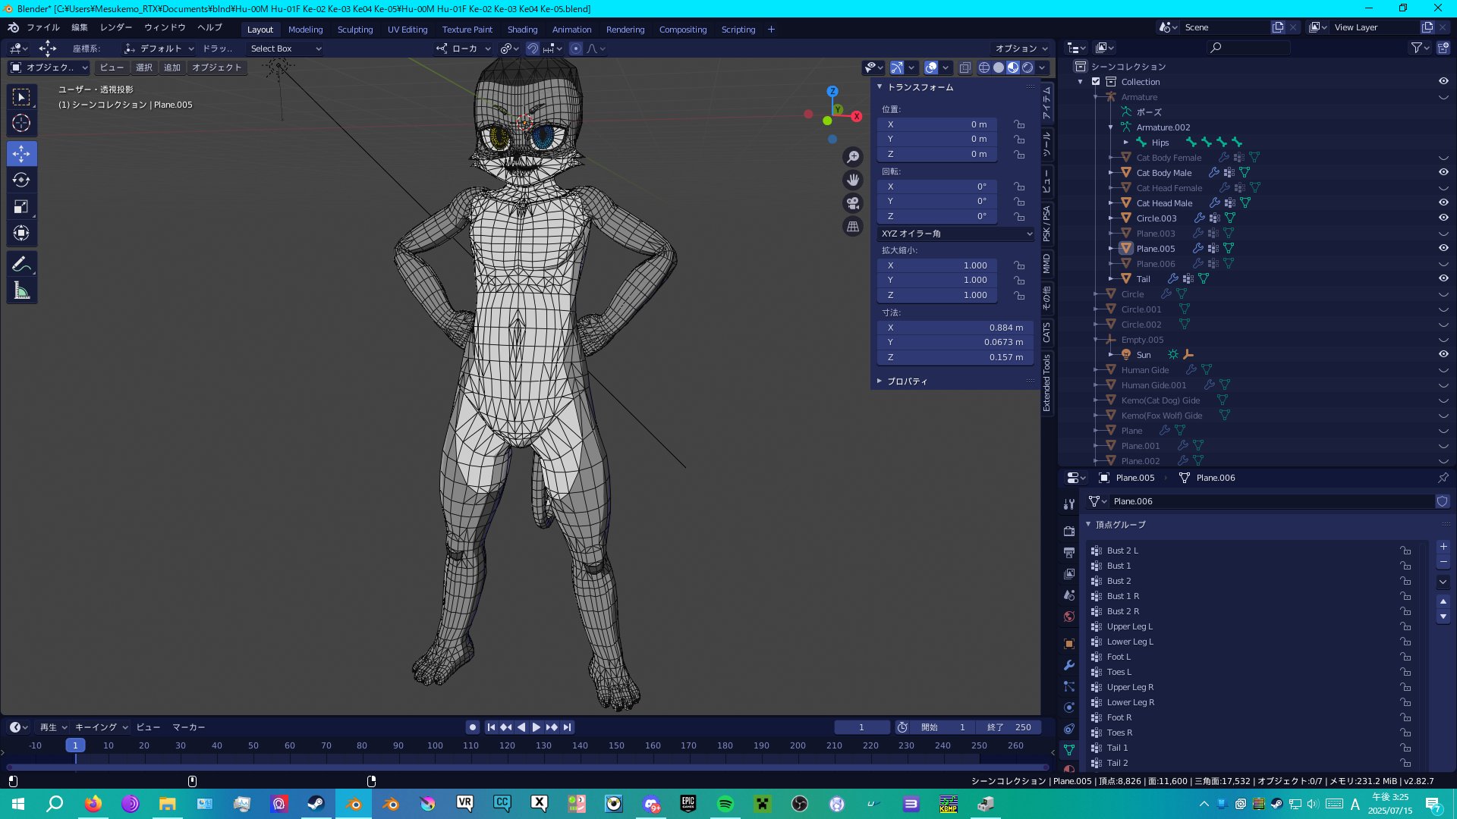Click the pin icon in properties header
The height and width of the screenshot is (819, 1457).
[1443, 478]
